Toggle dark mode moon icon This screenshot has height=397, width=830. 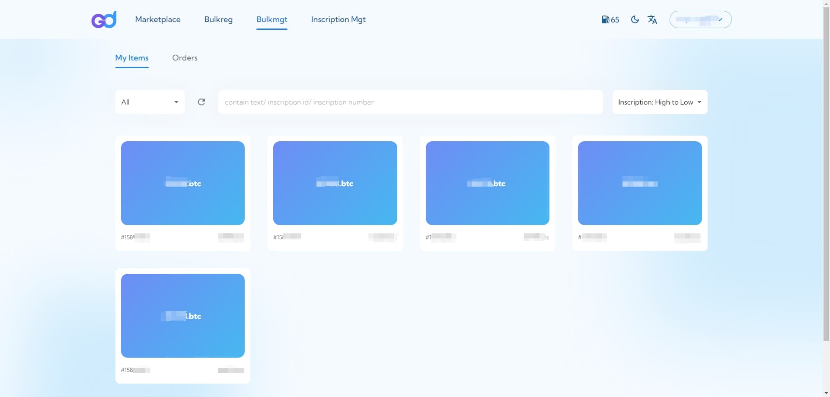[x=635, y=19]
